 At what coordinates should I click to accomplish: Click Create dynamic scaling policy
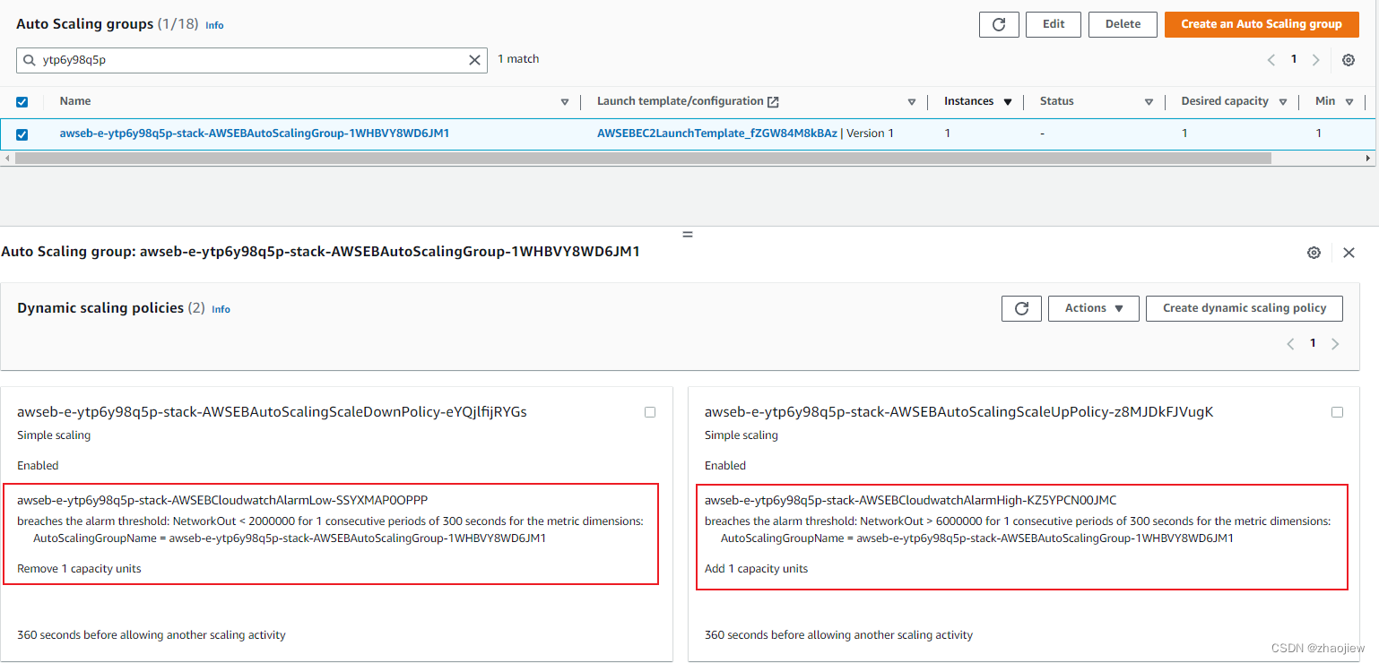tap(1245, 308)
